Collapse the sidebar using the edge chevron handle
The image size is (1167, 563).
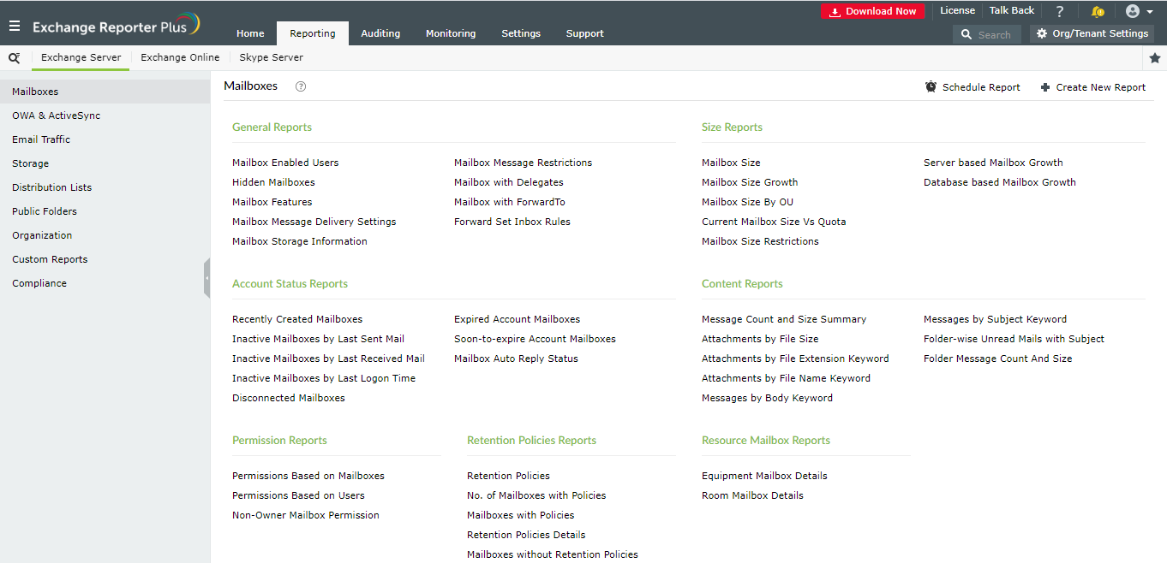pyautogui.click(x=208, y=277)
